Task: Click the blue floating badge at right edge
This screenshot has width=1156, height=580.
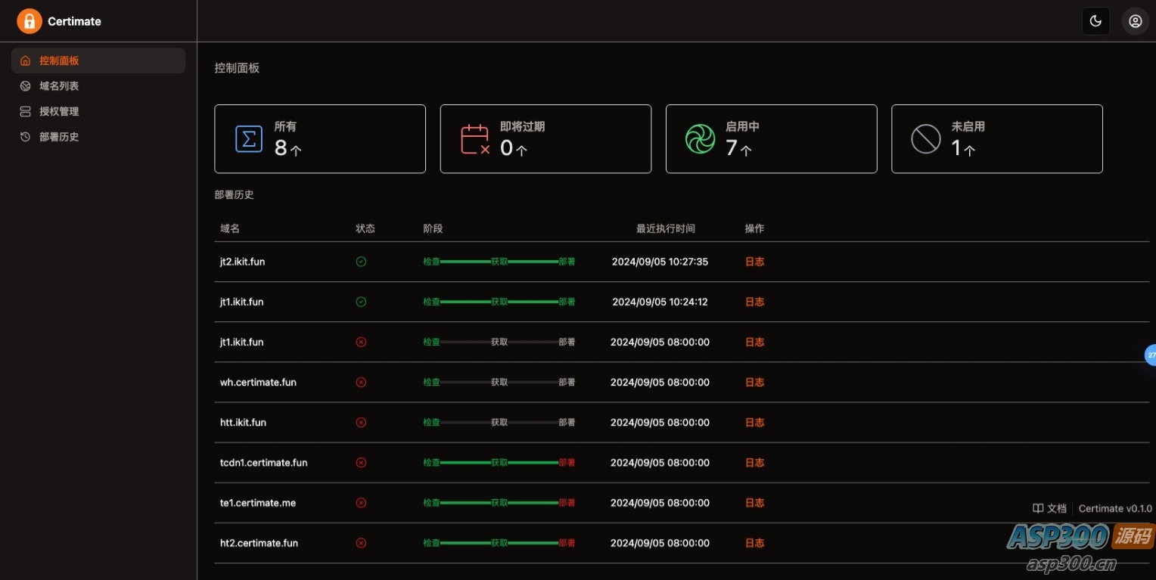Action: coord(1151,355)
